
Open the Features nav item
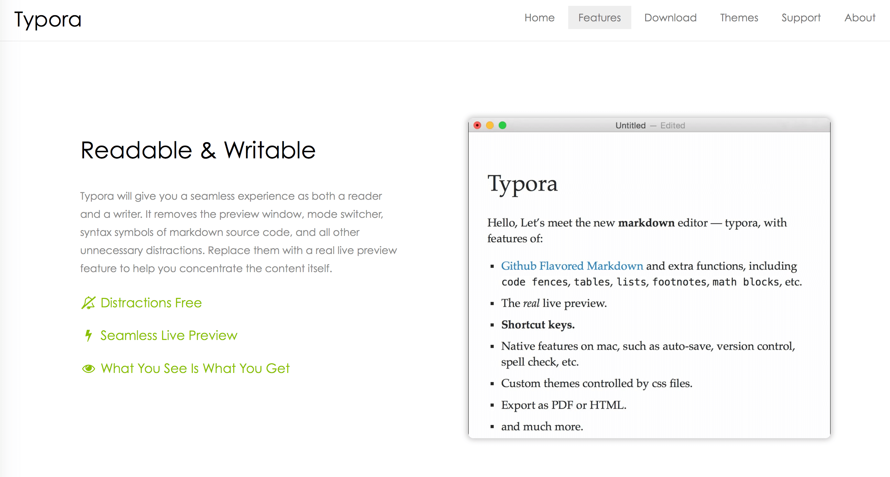[x=600, y=17]
